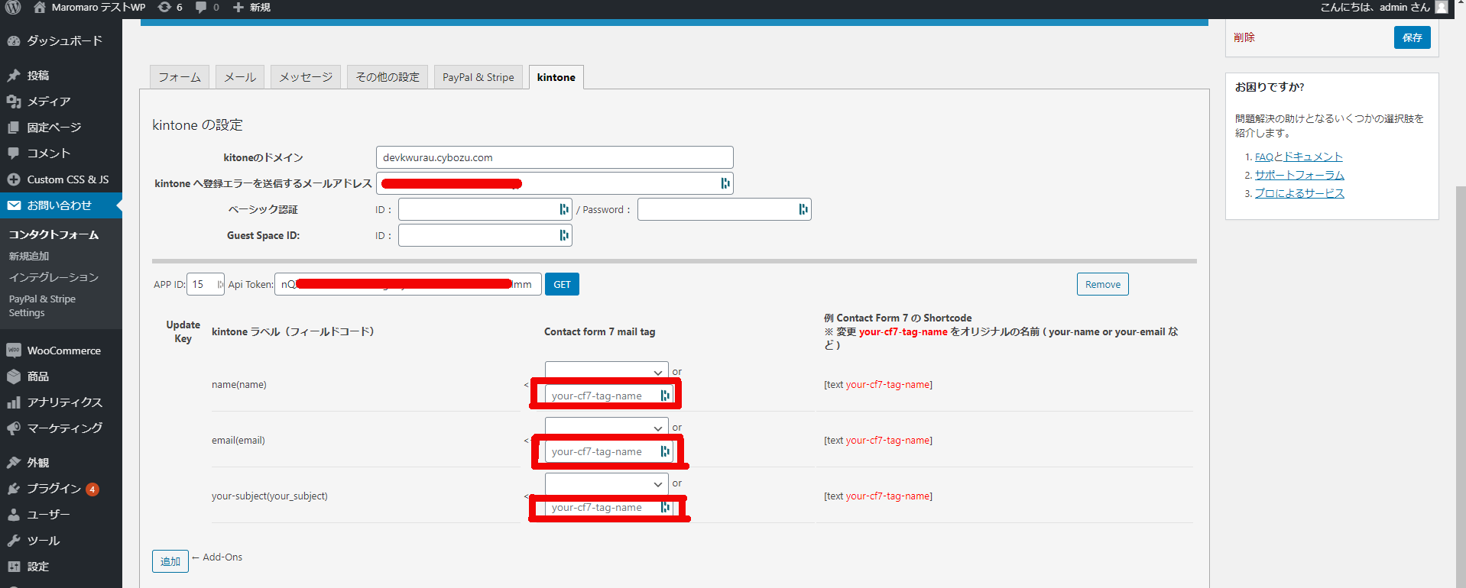The image size is (1466, 588).
Task: Click the 追加 add button
Action: point(170,561)
